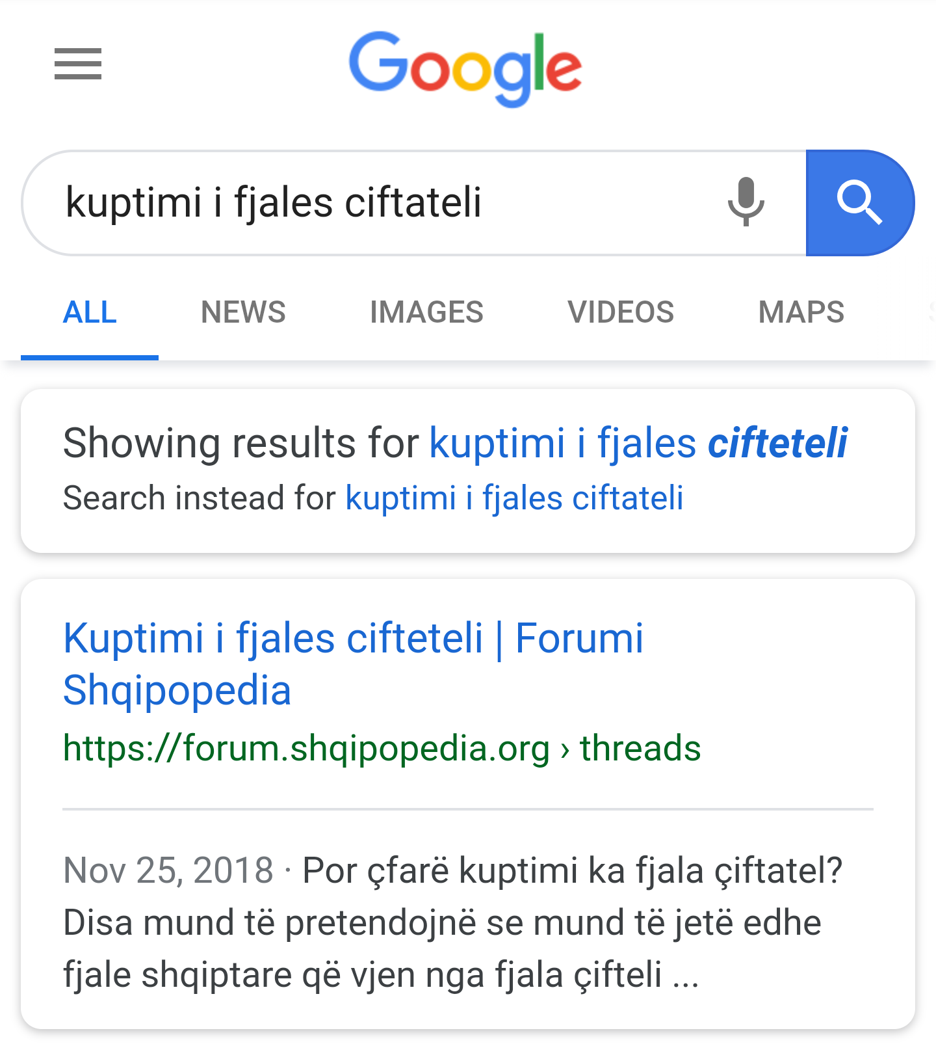The image size is (936, 1046).
Task: Click the green forum.shqipopedia.org URL
Action: (x=306, y=748)
